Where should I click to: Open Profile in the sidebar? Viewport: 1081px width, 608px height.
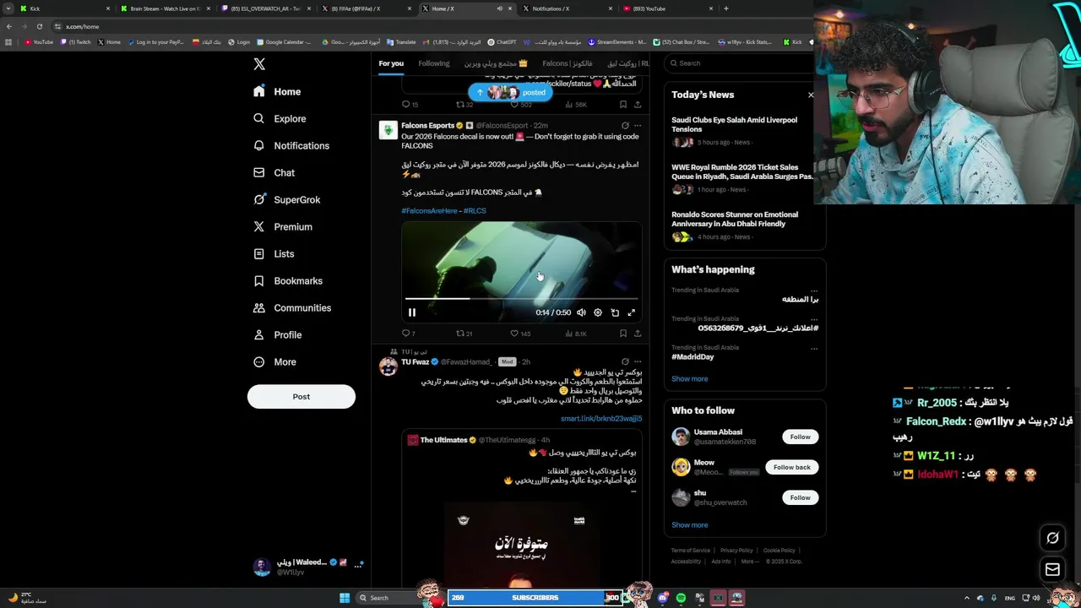[x=277, y=335]
